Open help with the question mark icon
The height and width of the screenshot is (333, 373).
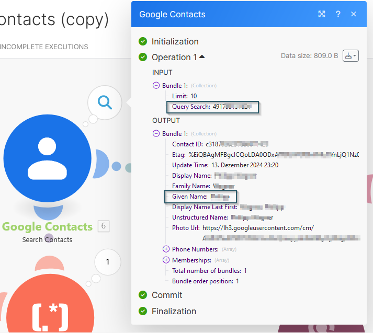pos(338,14)
